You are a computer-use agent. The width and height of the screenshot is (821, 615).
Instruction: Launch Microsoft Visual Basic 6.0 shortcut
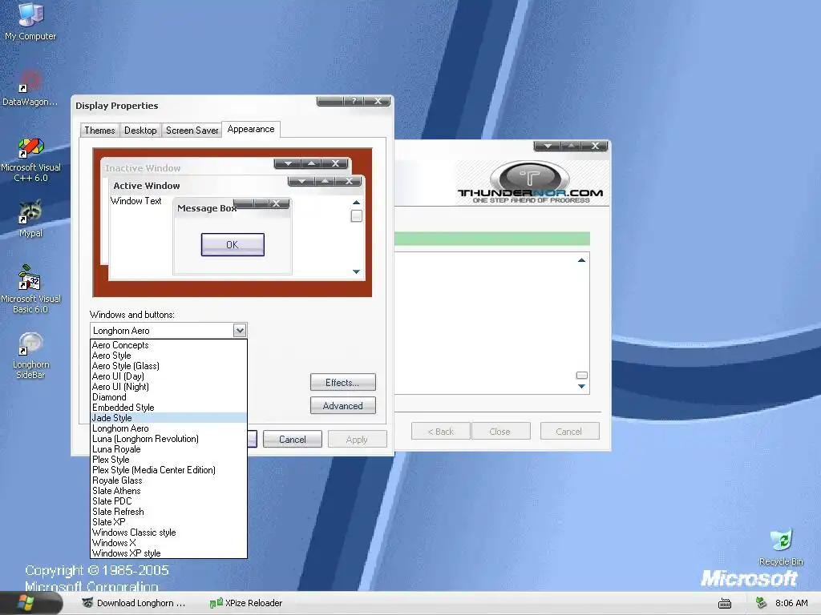point(30,289)
